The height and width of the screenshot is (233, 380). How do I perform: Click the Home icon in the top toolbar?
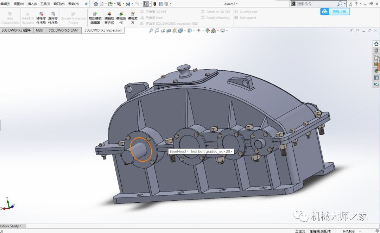coord(96,4)
